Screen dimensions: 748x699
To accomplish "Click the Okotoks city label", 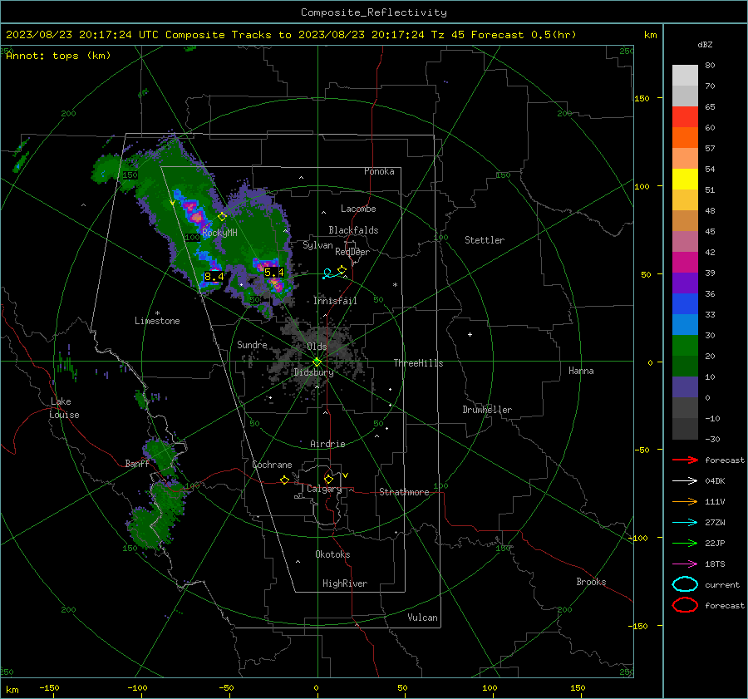I will point(332,554).
